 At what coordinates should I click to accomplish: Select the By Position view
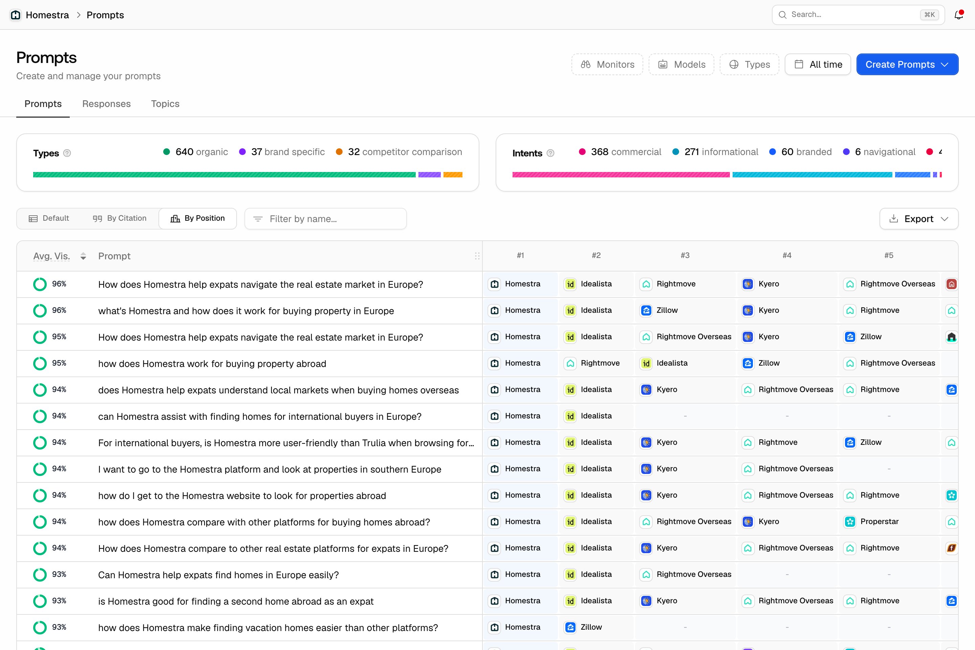tap(198, 218)
